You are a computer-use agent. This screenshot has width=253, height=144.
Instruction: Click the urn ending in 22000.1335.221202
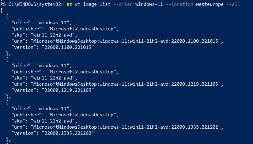tap(127, 127)
